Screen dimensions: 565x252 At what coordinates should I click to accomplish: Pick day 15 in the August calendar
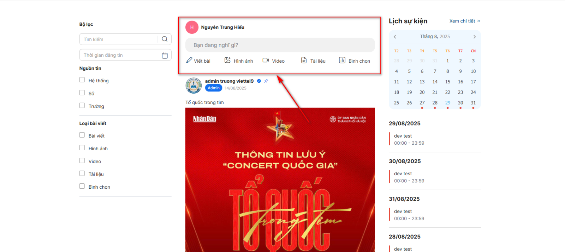[448, 82]
